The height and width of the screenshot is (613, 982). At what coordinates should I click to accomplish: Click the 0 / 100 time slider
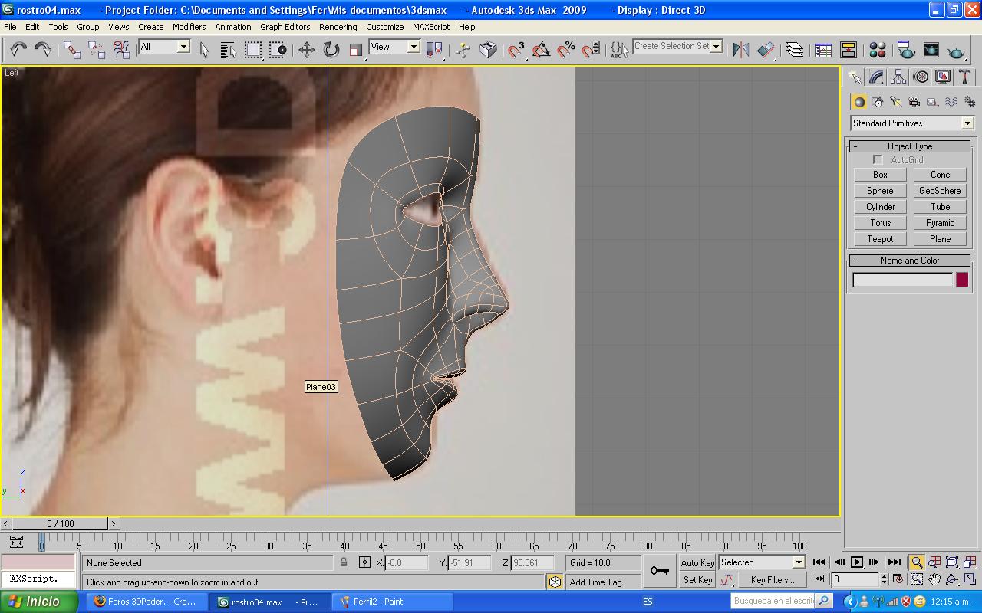click(60, 524)
